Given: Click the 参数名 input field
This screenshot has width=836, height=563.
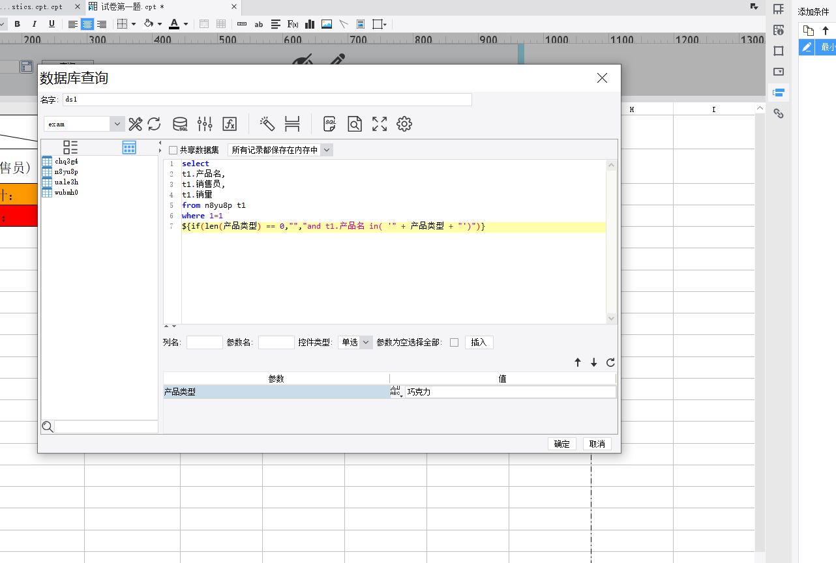Looking at the screenshot, I should 276,342.
